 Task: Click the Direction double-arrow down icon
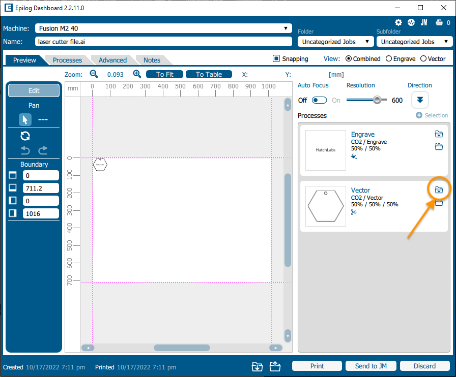(x=420, y=100)
